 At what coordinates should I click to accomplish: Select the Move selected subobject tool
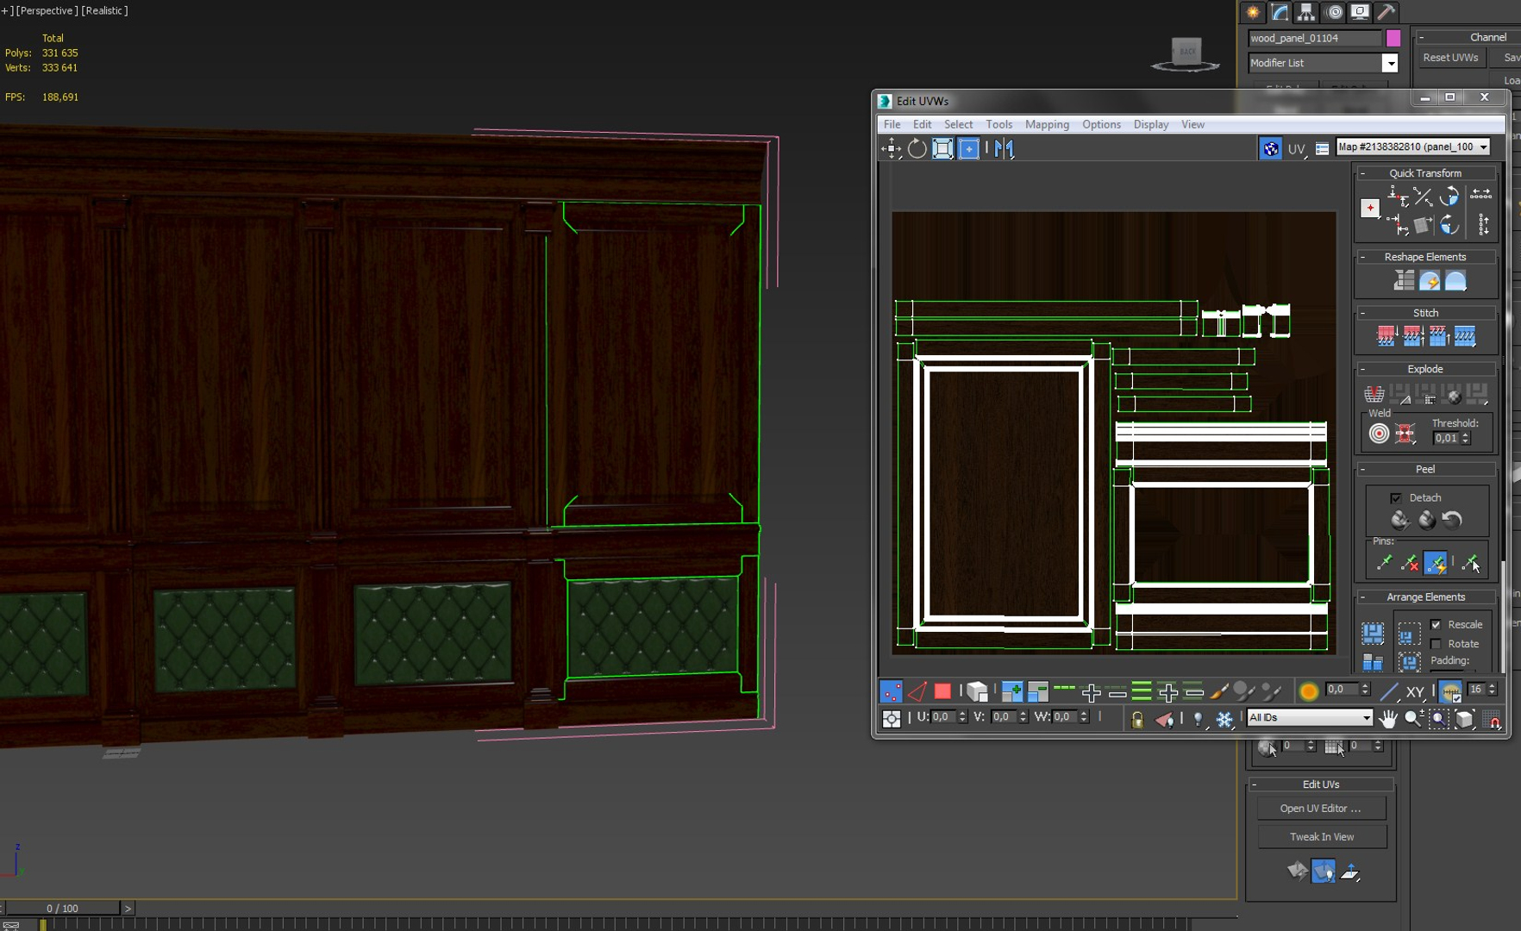[x=891, y=148]
